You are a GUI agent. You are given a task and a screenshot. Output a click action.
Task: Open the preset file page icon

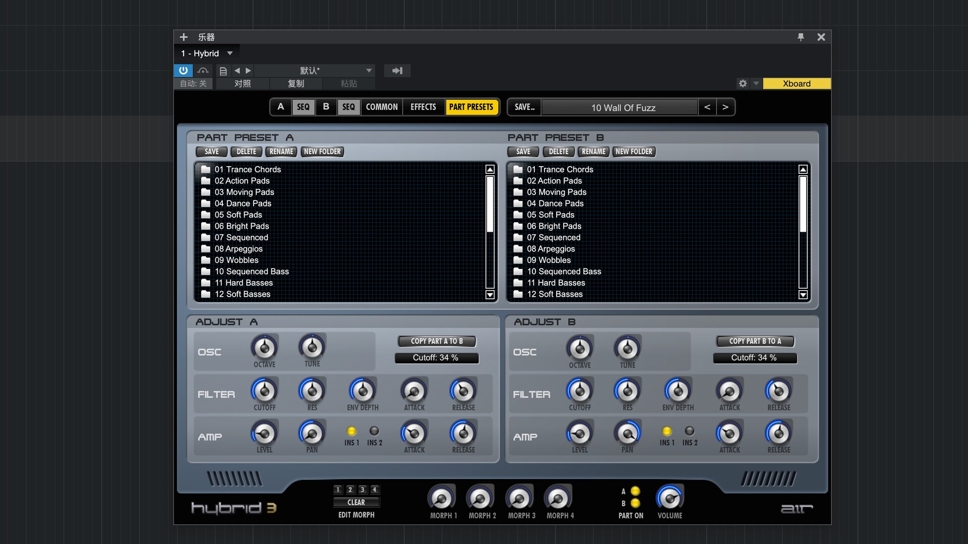pyautogui.click(x=223, y=71)
